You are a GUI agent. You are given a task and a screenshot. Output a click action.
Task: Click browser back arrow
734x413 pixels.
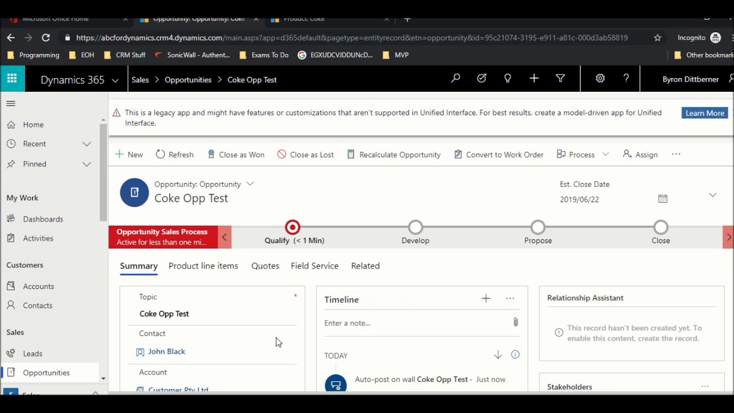11,37
